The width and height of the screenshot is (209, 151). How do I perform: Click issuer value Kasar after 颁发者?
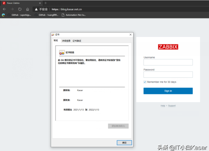pos(80,100)
